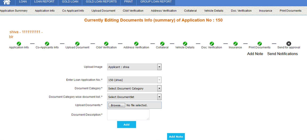This screenshot has height=140, width=307.
Task: Click the Send for approval cross icon
Action: pos(289,44)
